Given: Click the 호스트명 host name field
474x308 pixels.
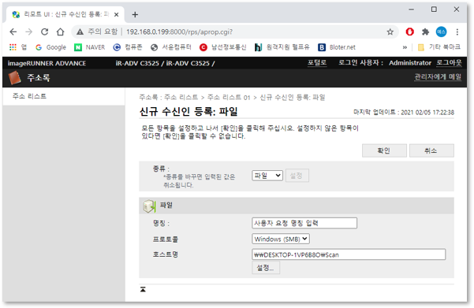Looking at the screenshot, I should pos(349,254).
